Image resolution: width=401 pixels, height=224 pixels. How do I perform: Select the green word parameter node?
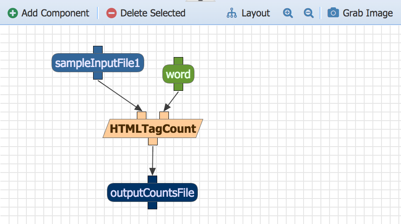click(178, 74)
